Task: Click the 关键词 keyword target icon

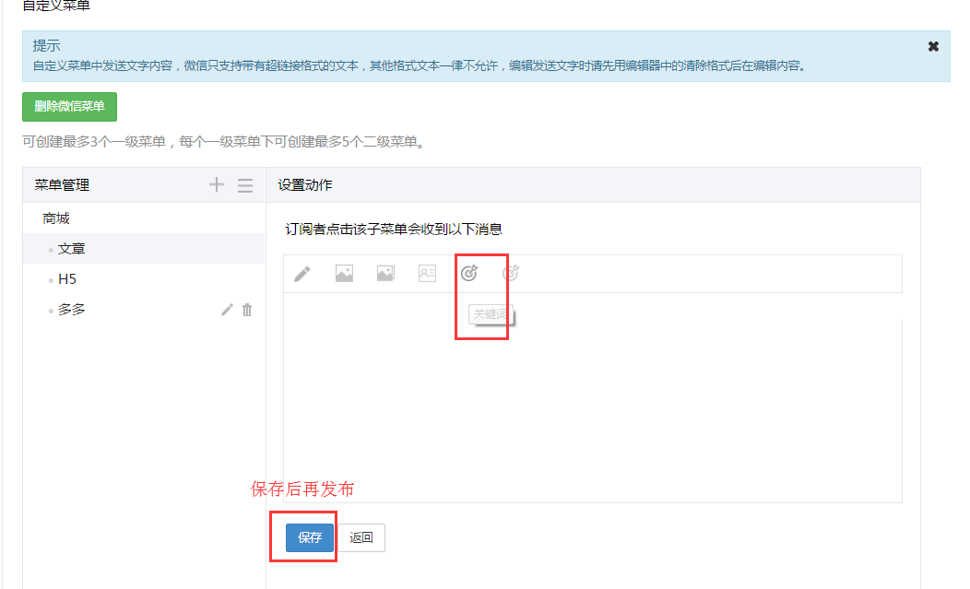Action: coord(469,274)
